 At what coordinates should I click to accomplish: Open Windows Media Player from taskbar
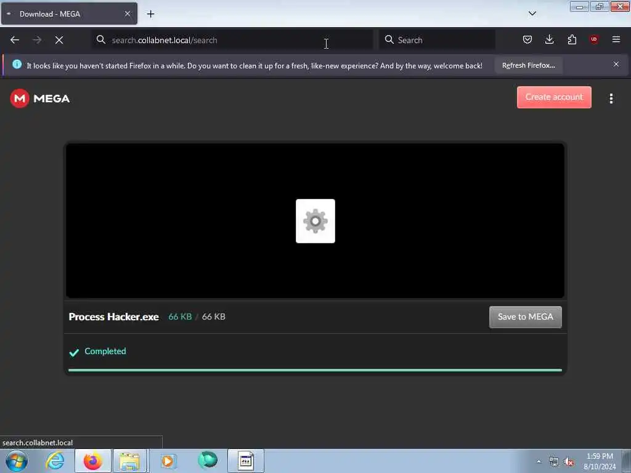tap(168, 461)
